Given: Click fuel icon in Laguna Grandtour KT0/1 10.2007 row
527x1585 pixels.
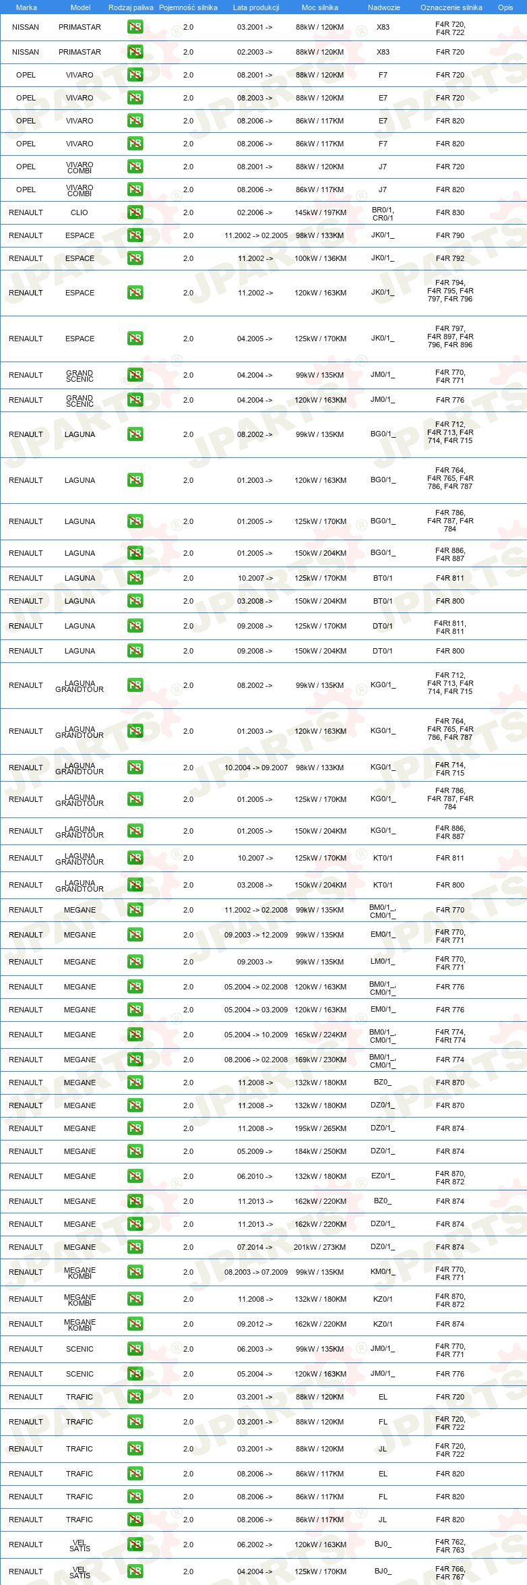Looking at the screenshot, I should point(135,858).
